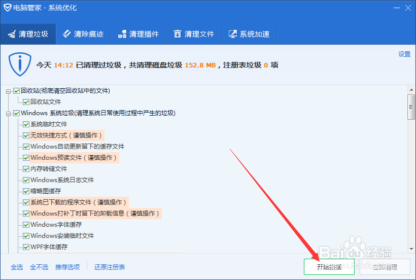Viewport: 416px width, 280px height.
Task: Uncheck WPF字体缓存 checkbox
Action: coord(26,247)
